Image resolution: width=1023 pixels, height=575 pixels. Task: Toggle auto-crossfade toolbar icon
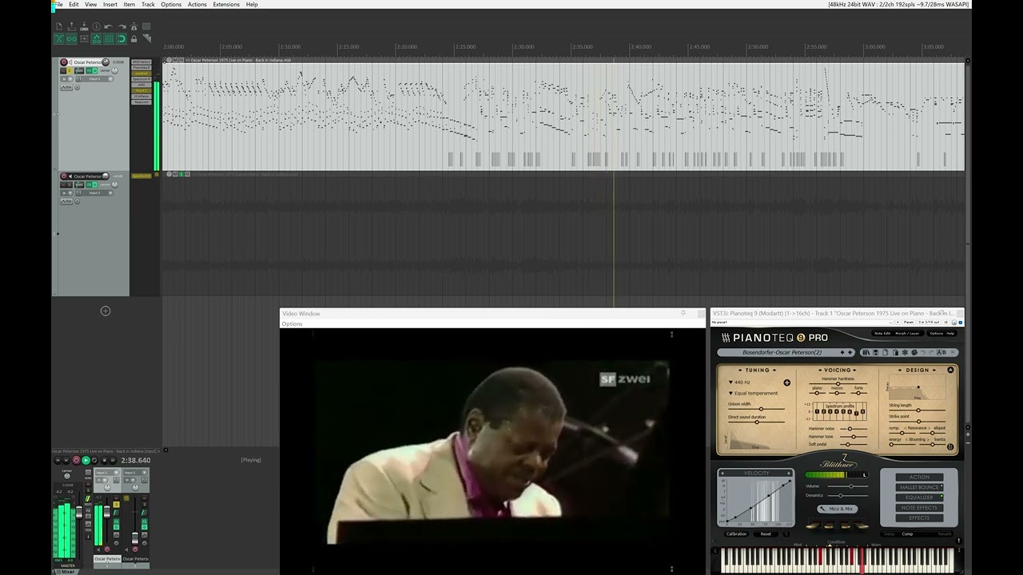(x=58, y=38)
